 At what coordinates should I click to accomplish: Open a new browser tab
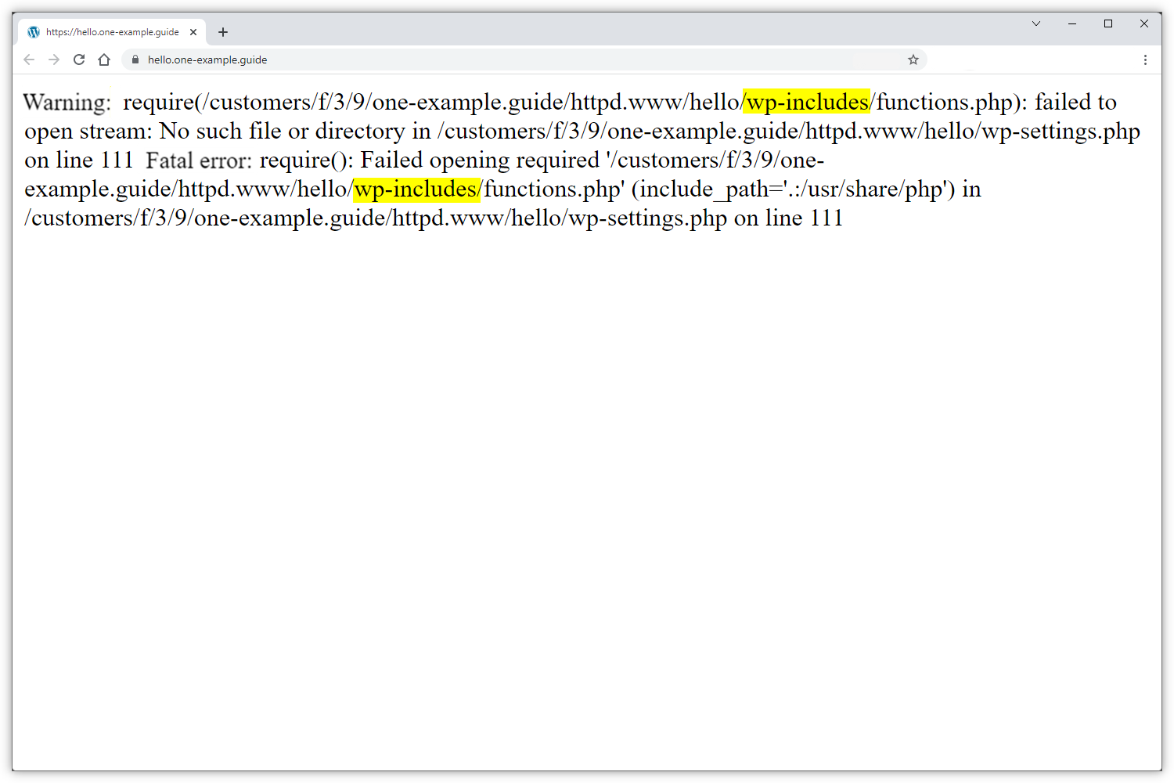tap(223, 32)
